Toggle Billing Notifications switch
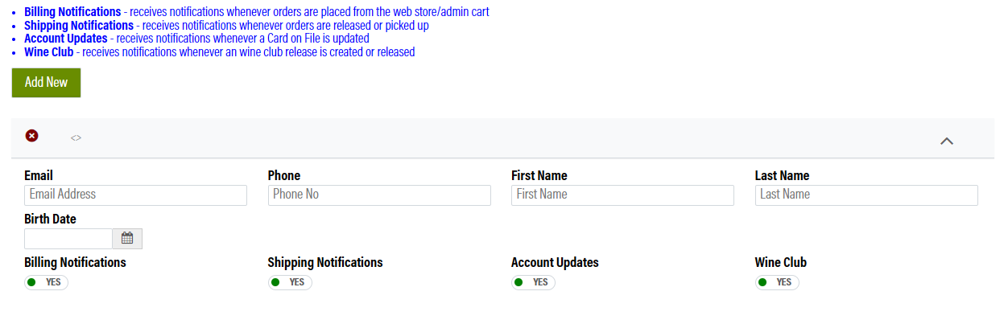 click(x=46, y=282)
